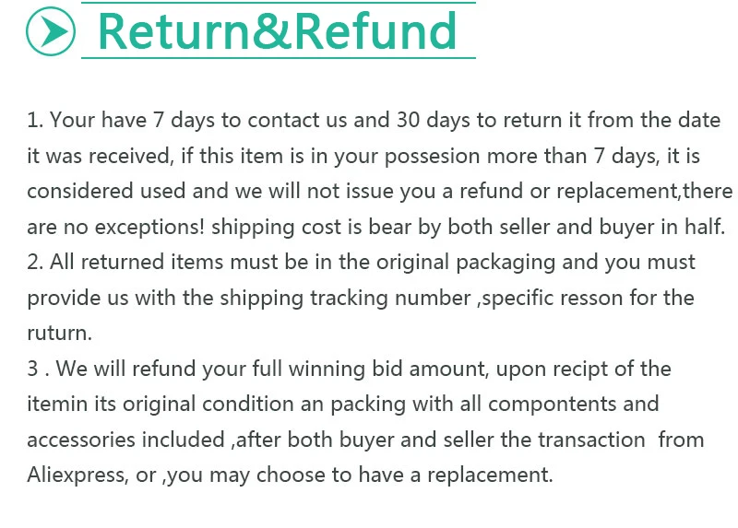738x528 pixels.
Task: Click the text 'are no exceptions!'
Action: point(116,227)
